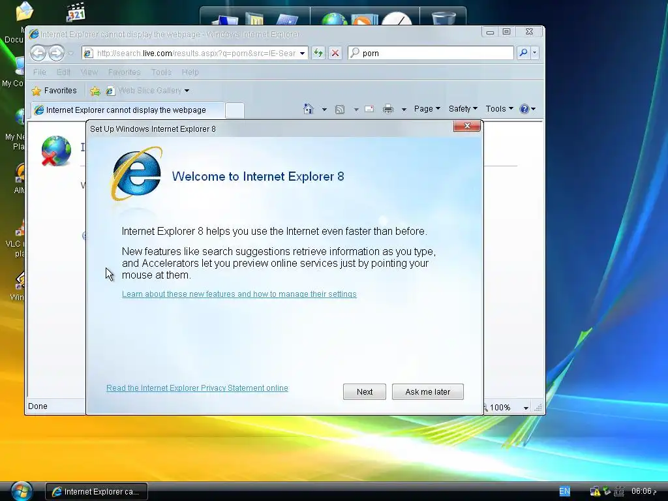Open the Help menu
Screen dimensions: 668x501
click(190, 72)
